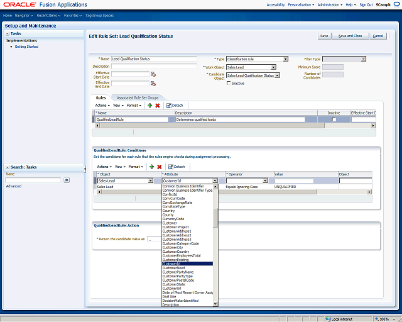402x322 pixels.
Task: Switch to Associated Rule Set Groups tab
Action: click(x=138, y=98)
